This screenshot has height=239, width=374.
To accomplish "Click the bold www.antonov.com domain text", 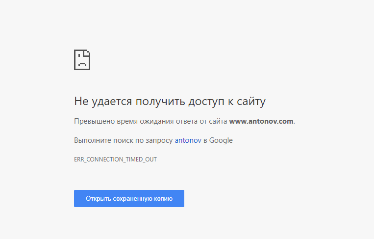I will (261, 121).
